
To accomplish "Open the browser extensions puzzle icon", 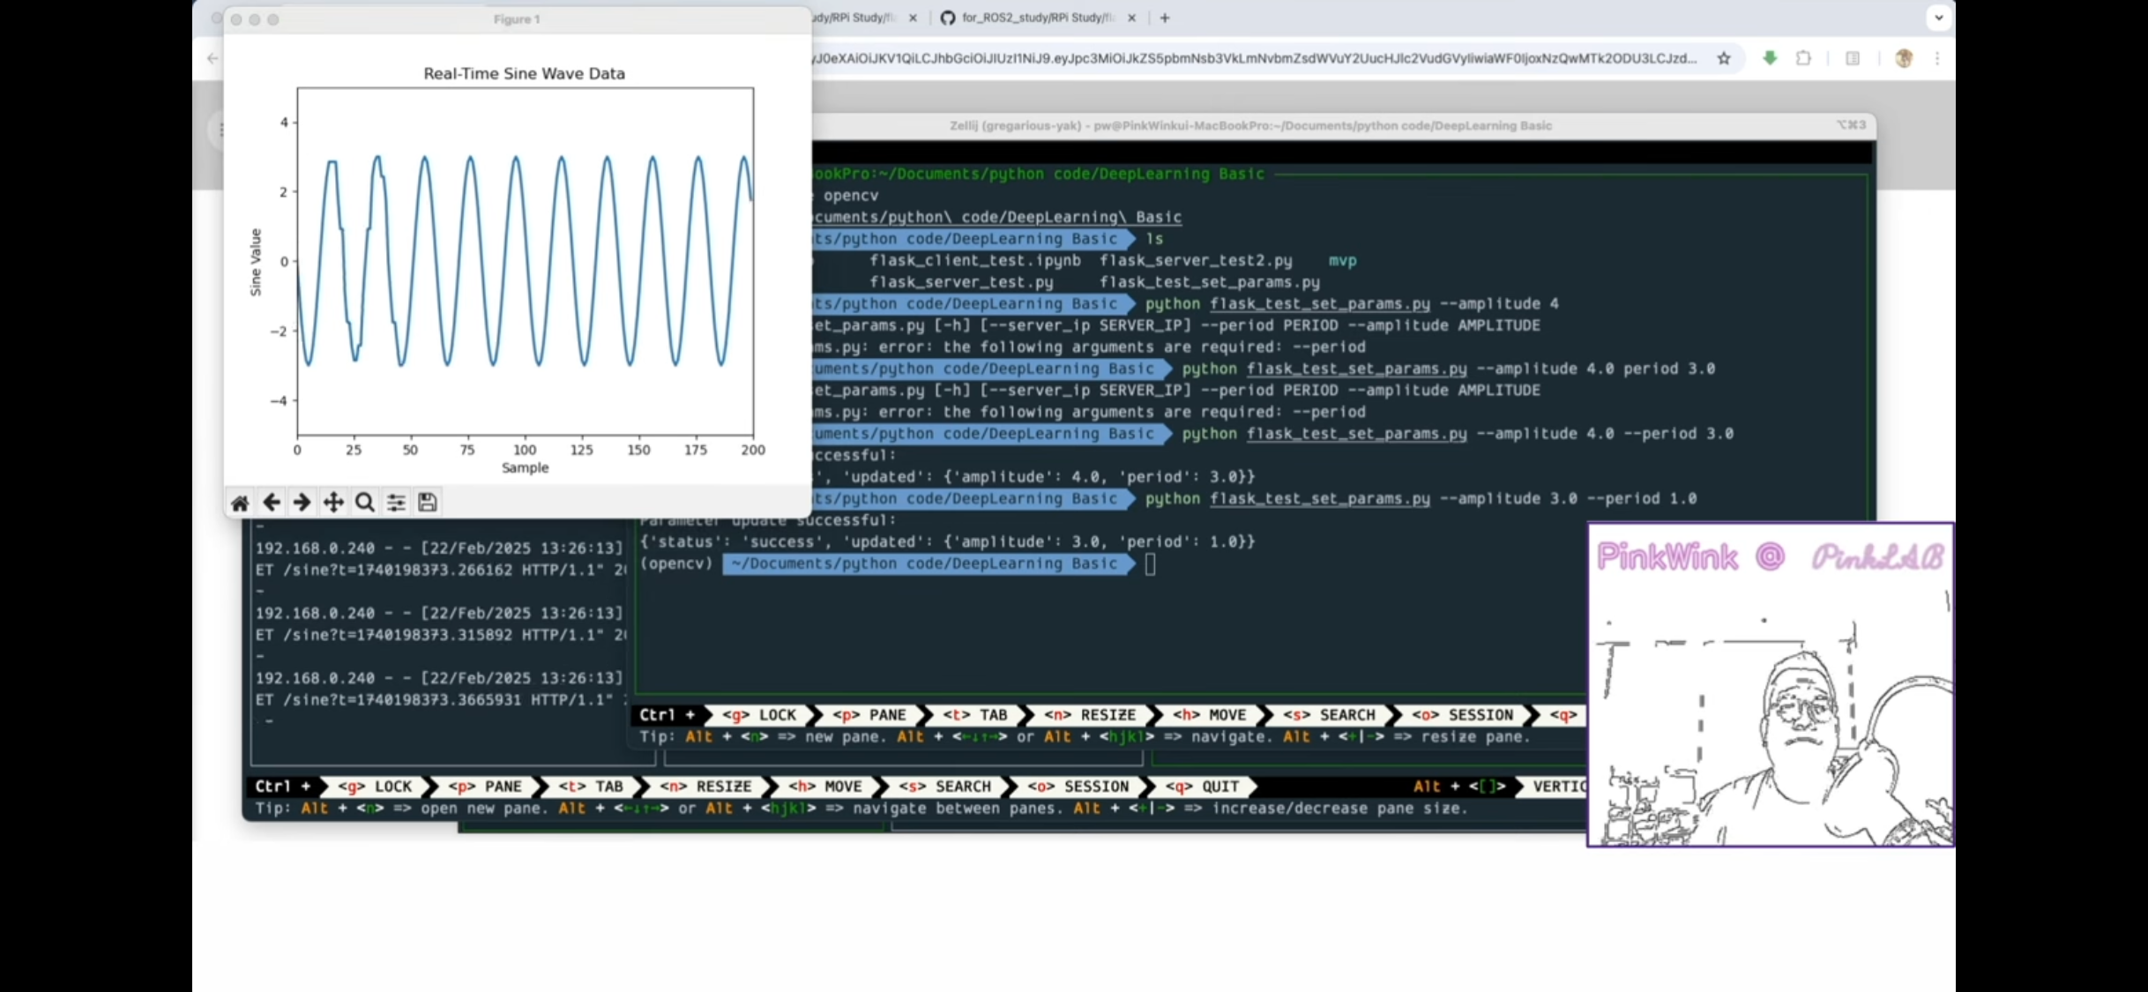I will pos(1803,58).
